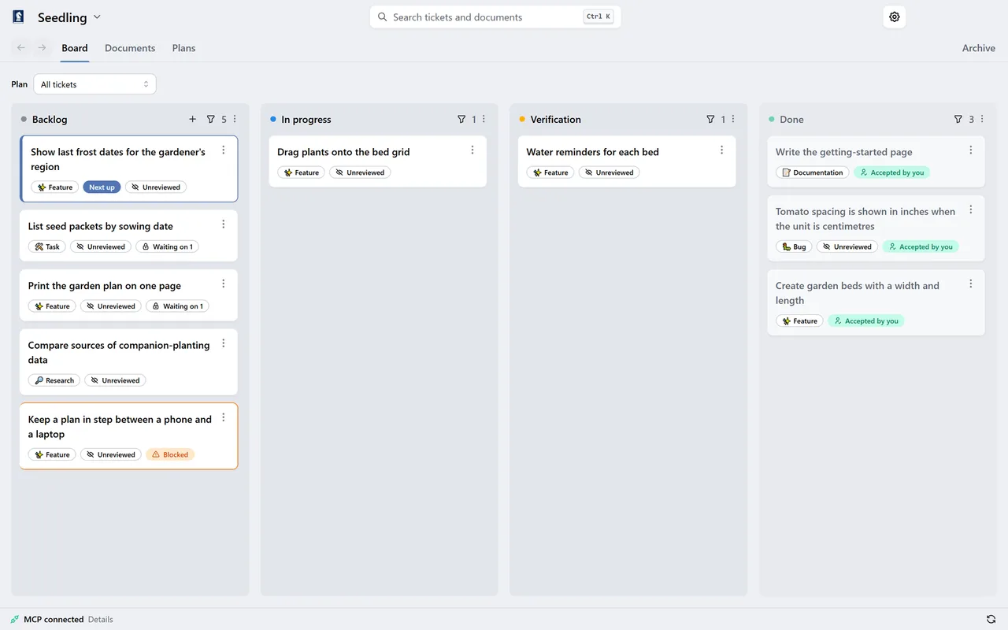The height and width of the screenshot is (630, 1008).
Task: Switch to the Plans tab
Action: pos(183,48)
